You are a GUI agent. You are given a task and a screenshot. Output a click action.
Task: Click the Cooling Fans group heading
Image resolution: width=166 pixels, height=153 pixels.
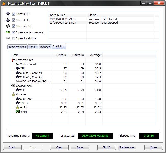24,86
